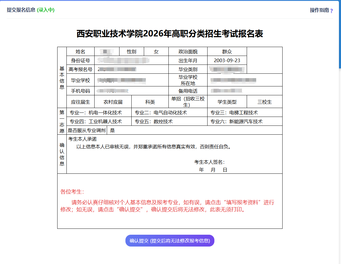Click the 三校生 student type value
This screenshot has width=341, height=264.
(264, 102)
